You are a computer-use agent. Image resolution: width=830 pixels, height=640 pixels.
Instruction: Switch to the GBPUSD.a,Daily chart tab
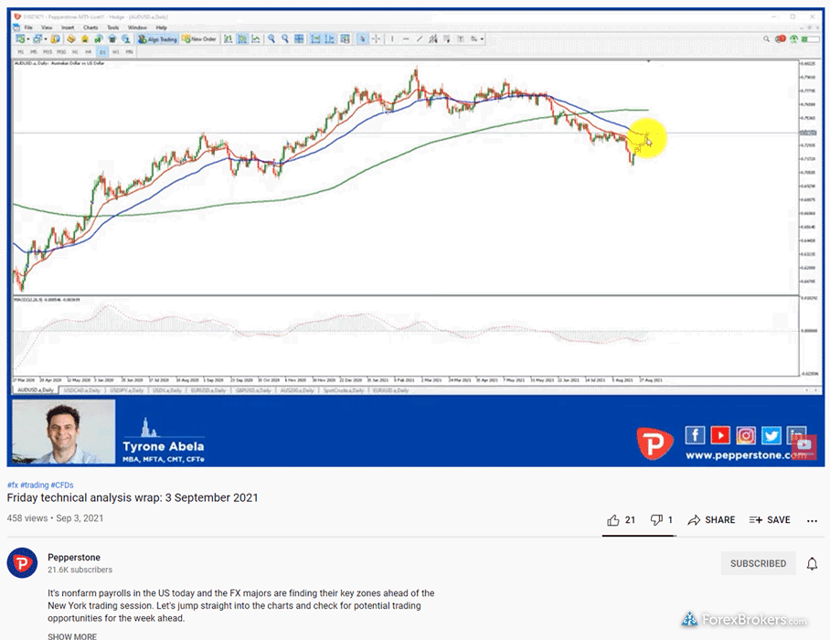pos(253,390)
